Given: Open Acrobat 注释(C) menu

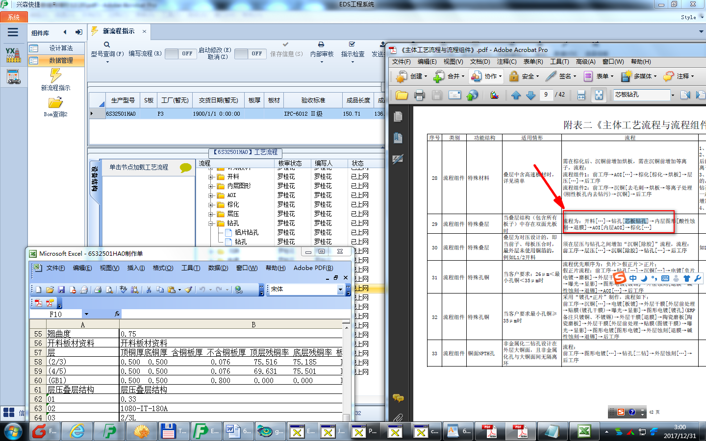Looking at the screenshot, I should coord(506,62).
